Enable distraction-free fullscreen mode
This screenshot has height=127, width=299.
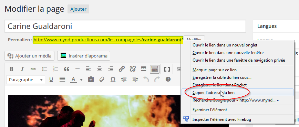click(167, 69)
